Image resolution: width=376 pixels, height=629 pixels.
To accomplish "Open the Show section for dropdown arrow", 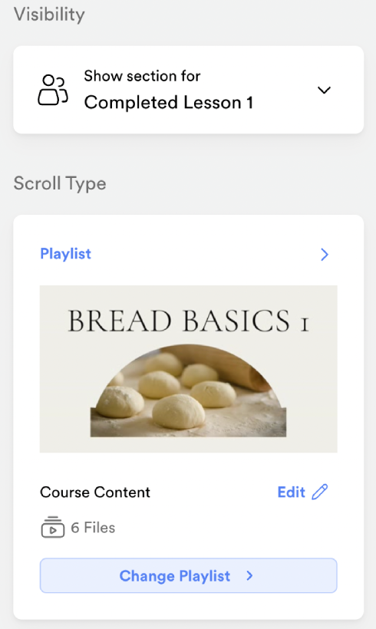I will click(x=324, y=90).
